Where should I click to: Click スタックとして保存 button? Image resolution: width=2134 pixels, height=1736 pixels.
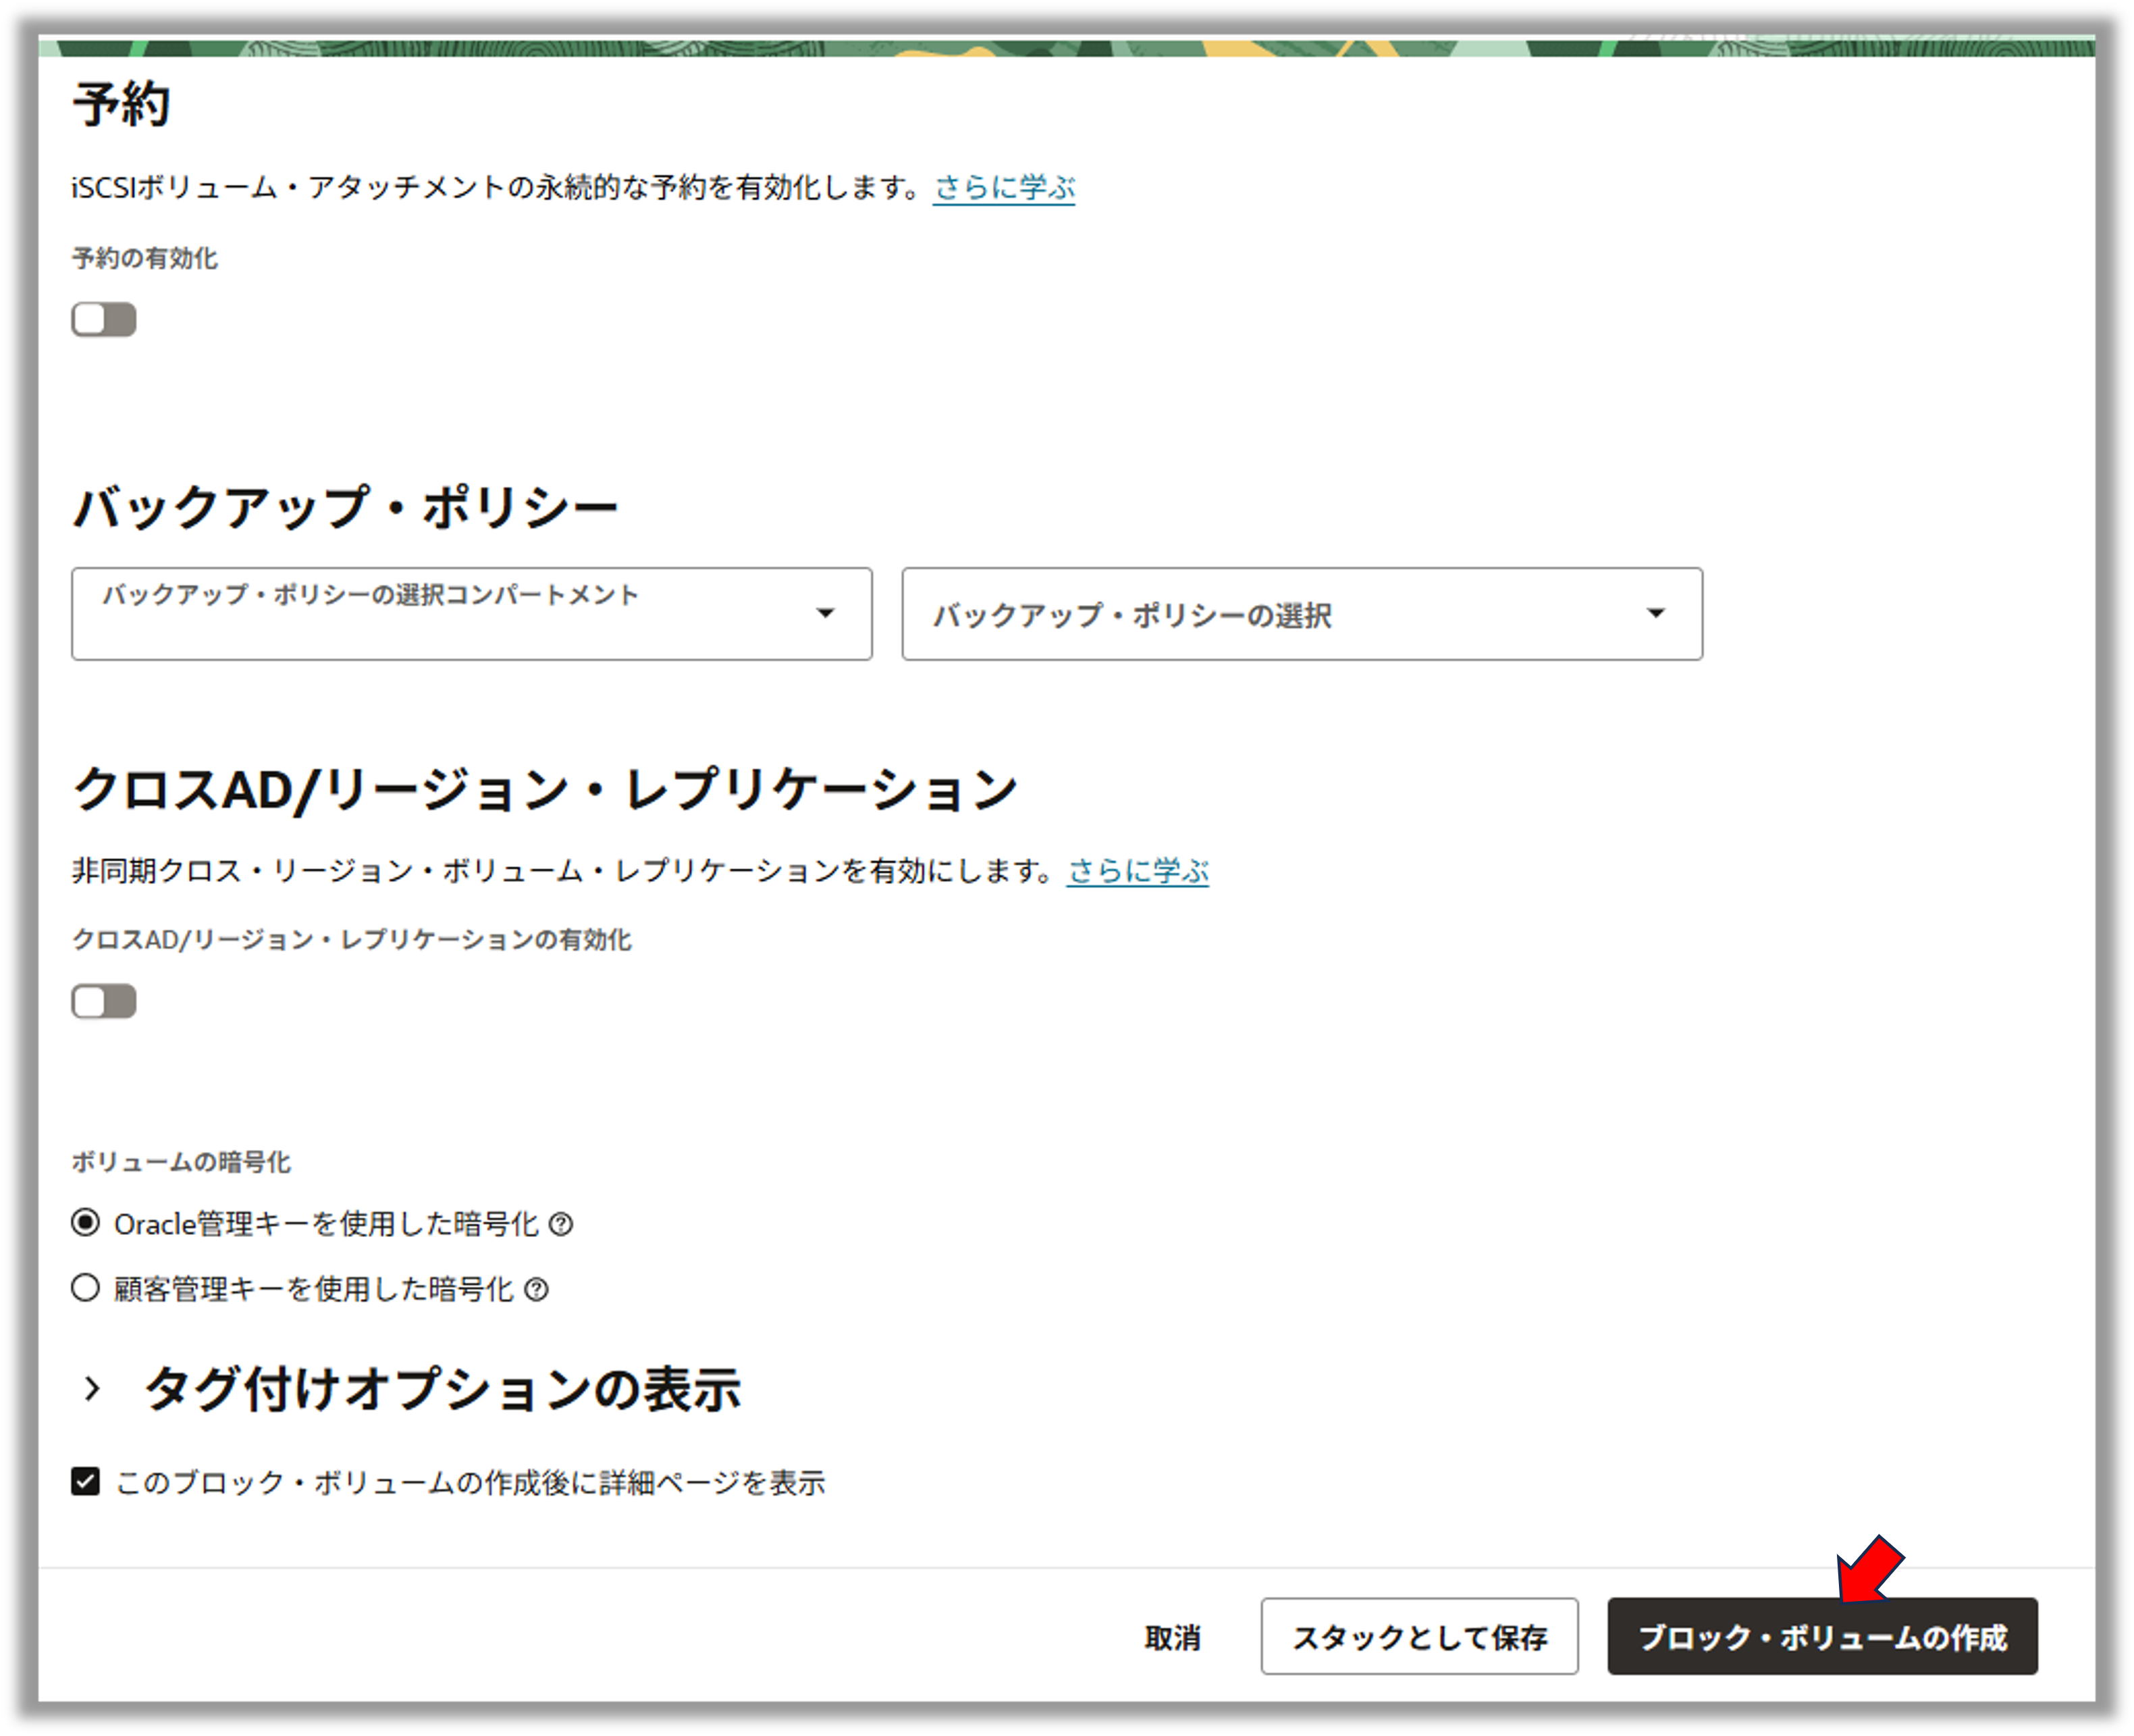[1419, 1636]
